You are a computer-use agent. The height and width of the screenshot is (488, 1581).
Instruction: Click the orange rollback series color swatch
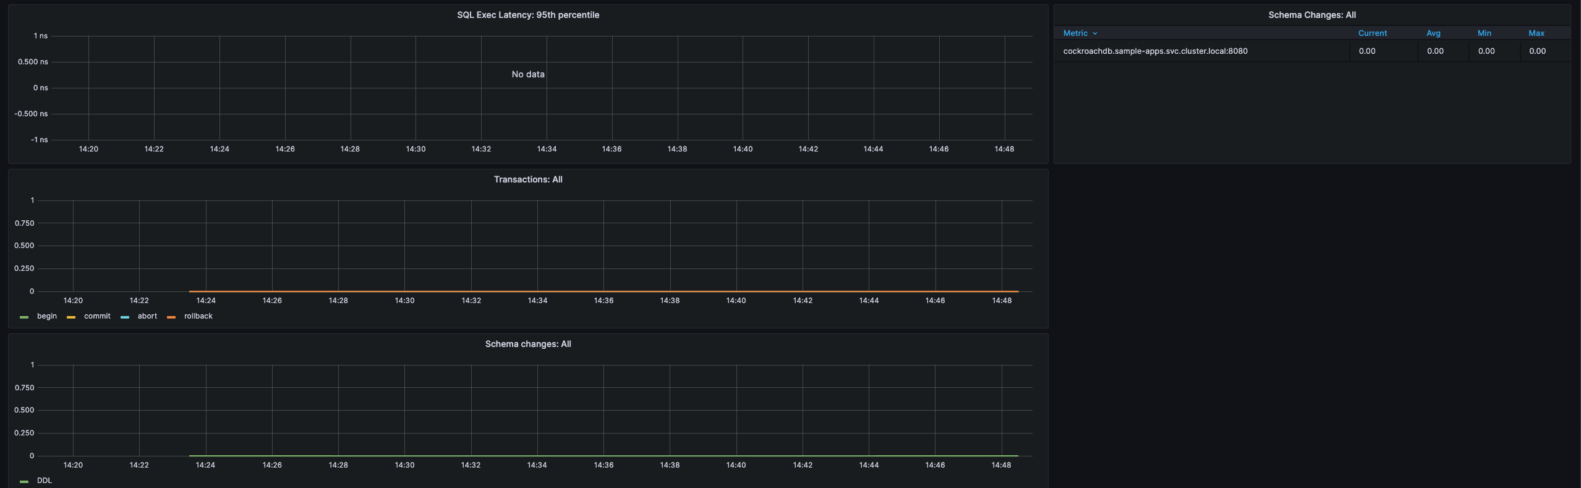[171, 317]
